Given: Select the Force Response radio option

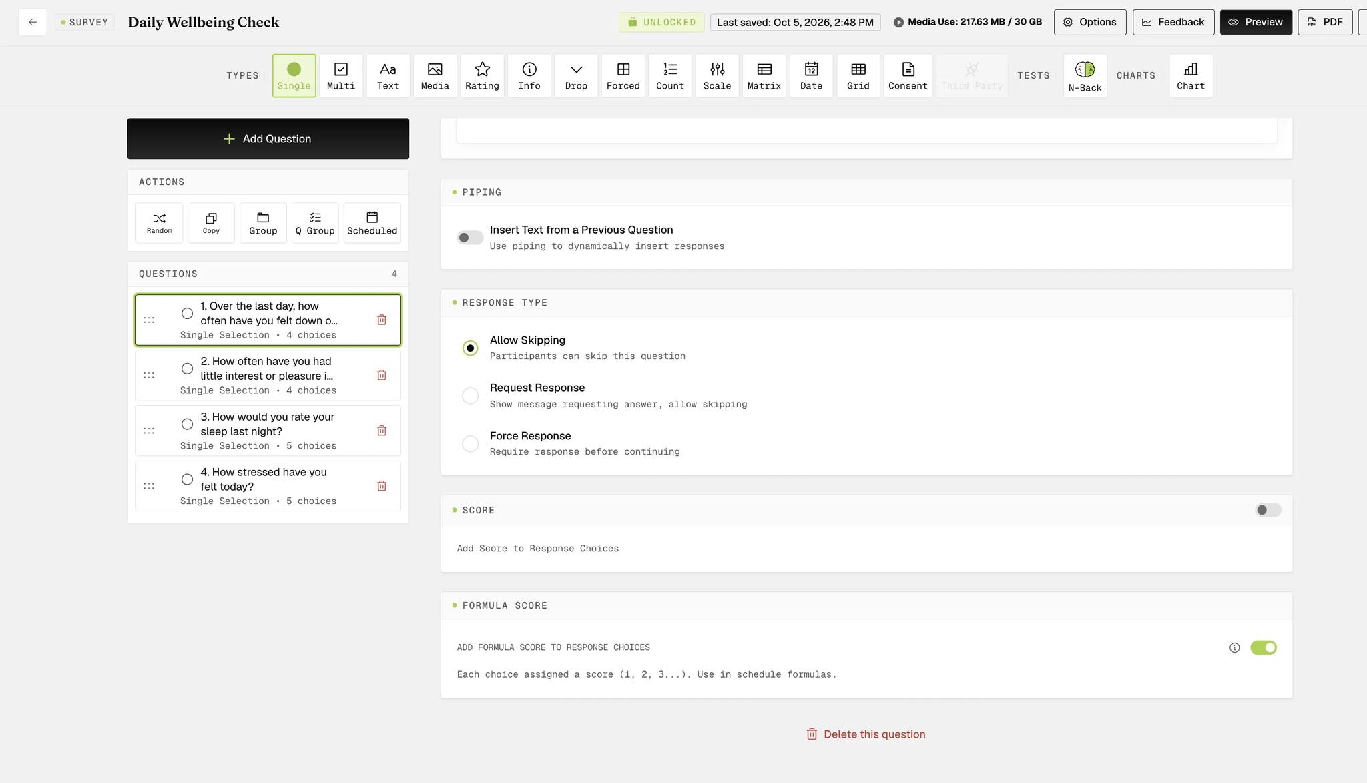Looking at the screenshot, I should pos(470,444).
